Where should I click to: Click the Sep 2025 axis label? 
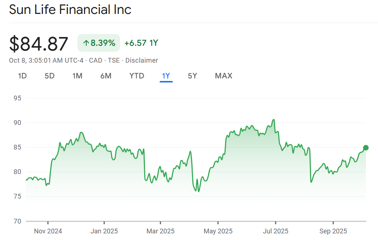pyautogui.click(x=333, y=231)
